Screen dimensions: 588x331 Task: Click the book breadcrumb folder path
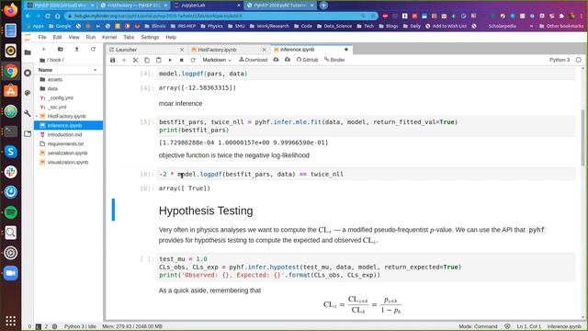pyautogui.click(x=55, y=60)
